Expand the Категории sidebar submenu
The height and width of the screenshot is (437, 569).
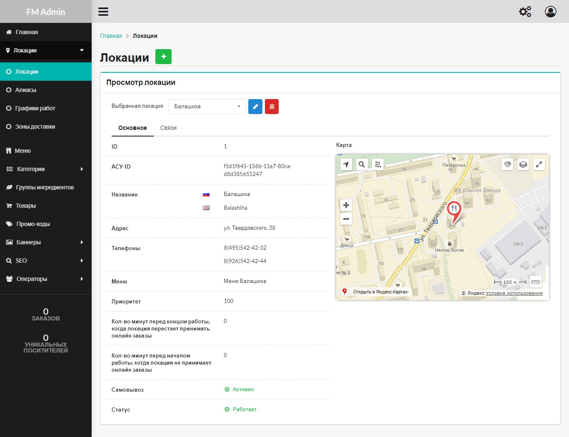point(46,169)
